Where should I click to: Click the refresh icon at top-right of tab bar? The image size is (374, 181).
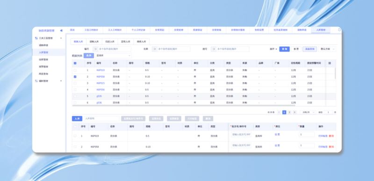[339, 30]
